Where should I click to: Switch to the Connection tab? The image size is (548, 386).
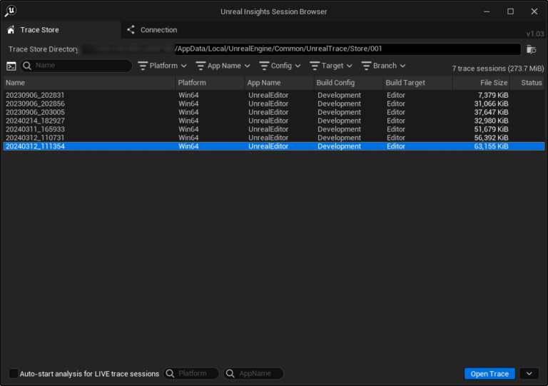click(x=158, y=30)
